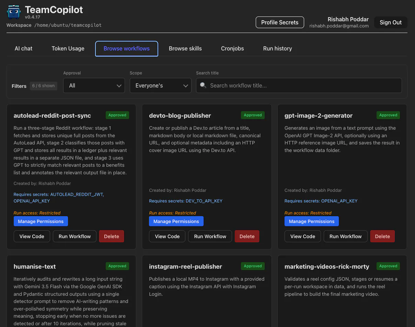Click 'Run access: Restricted' on devto-blog-publisher

173,213
